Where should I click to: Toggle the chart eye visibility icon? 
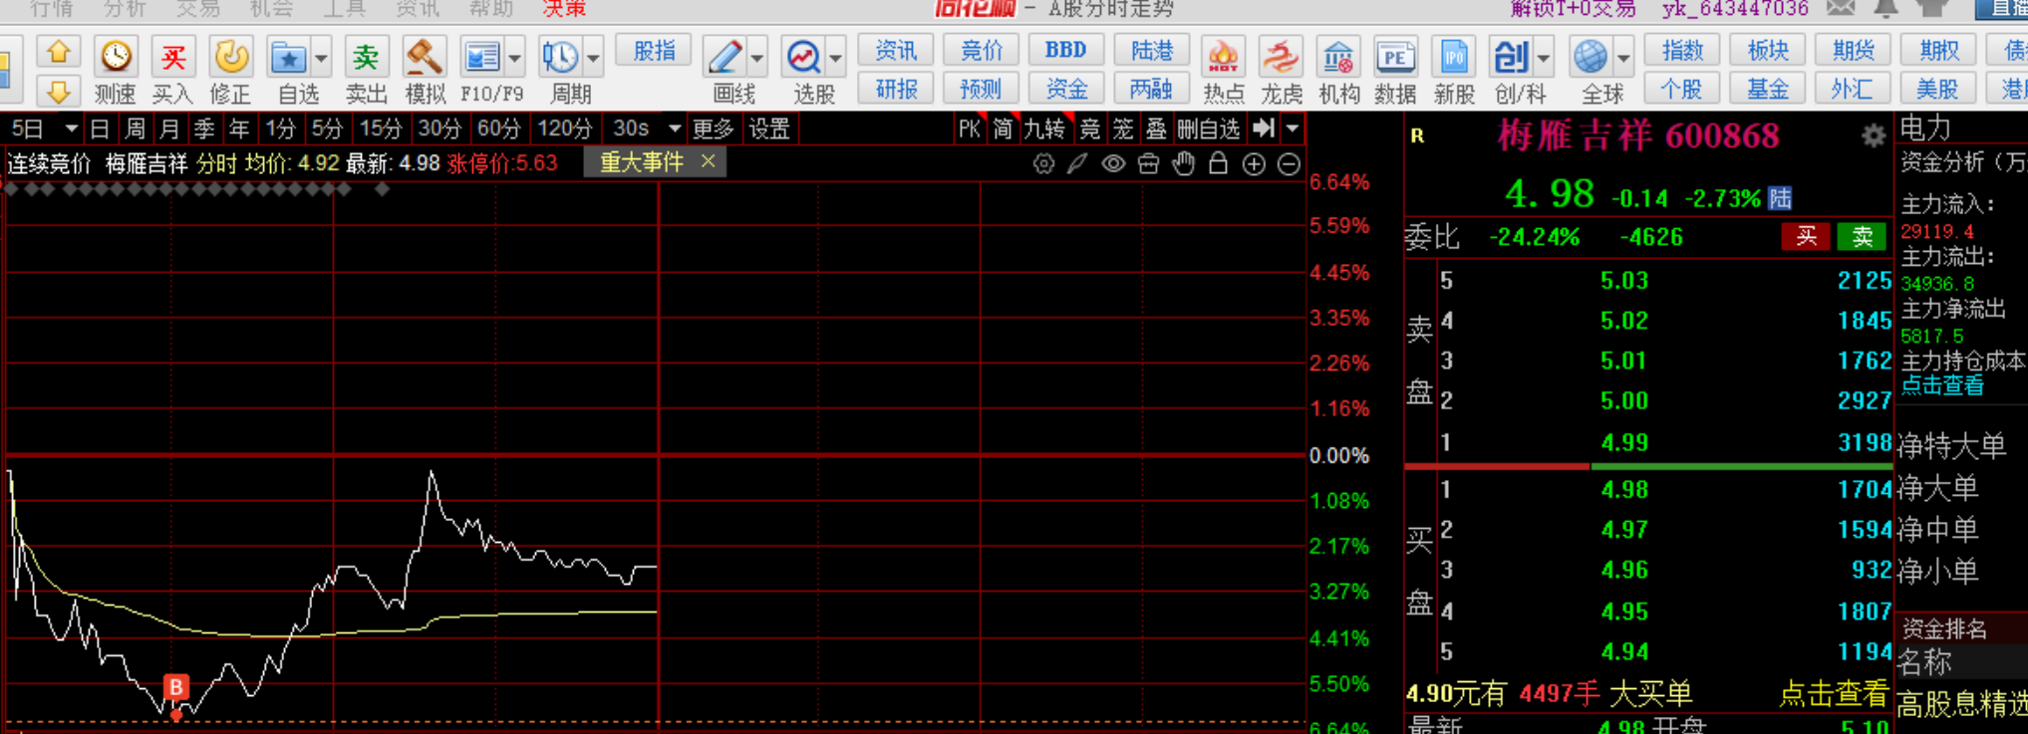(1113, 164)
